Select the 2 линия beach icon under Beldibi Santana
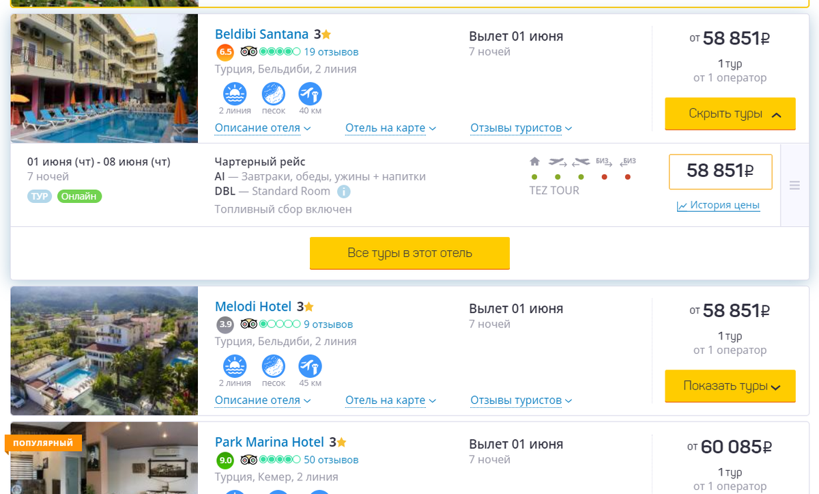This screenshot has width=819, height=494. pyautogui.click(x=235, y=94)
